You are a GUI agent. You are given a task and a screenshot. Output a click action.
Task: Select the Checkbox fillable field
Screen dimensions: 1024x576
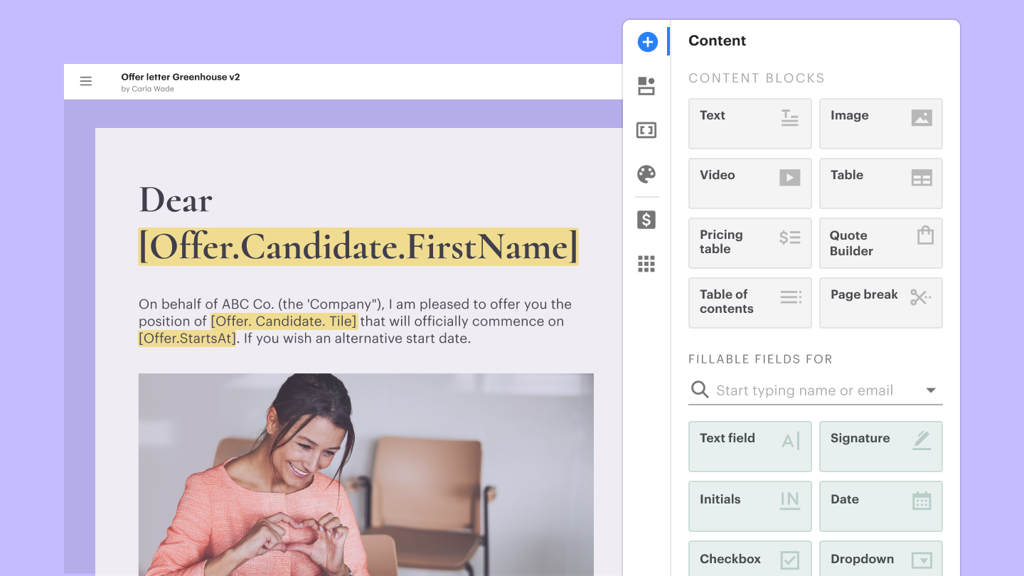(x=750, y=559)
